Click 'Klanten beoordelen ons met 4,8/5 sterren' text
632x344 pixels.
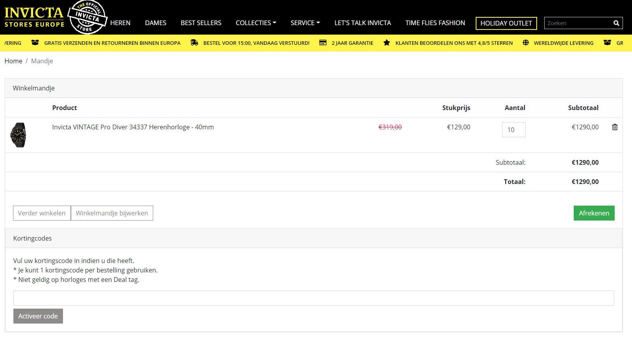point(454,43)
